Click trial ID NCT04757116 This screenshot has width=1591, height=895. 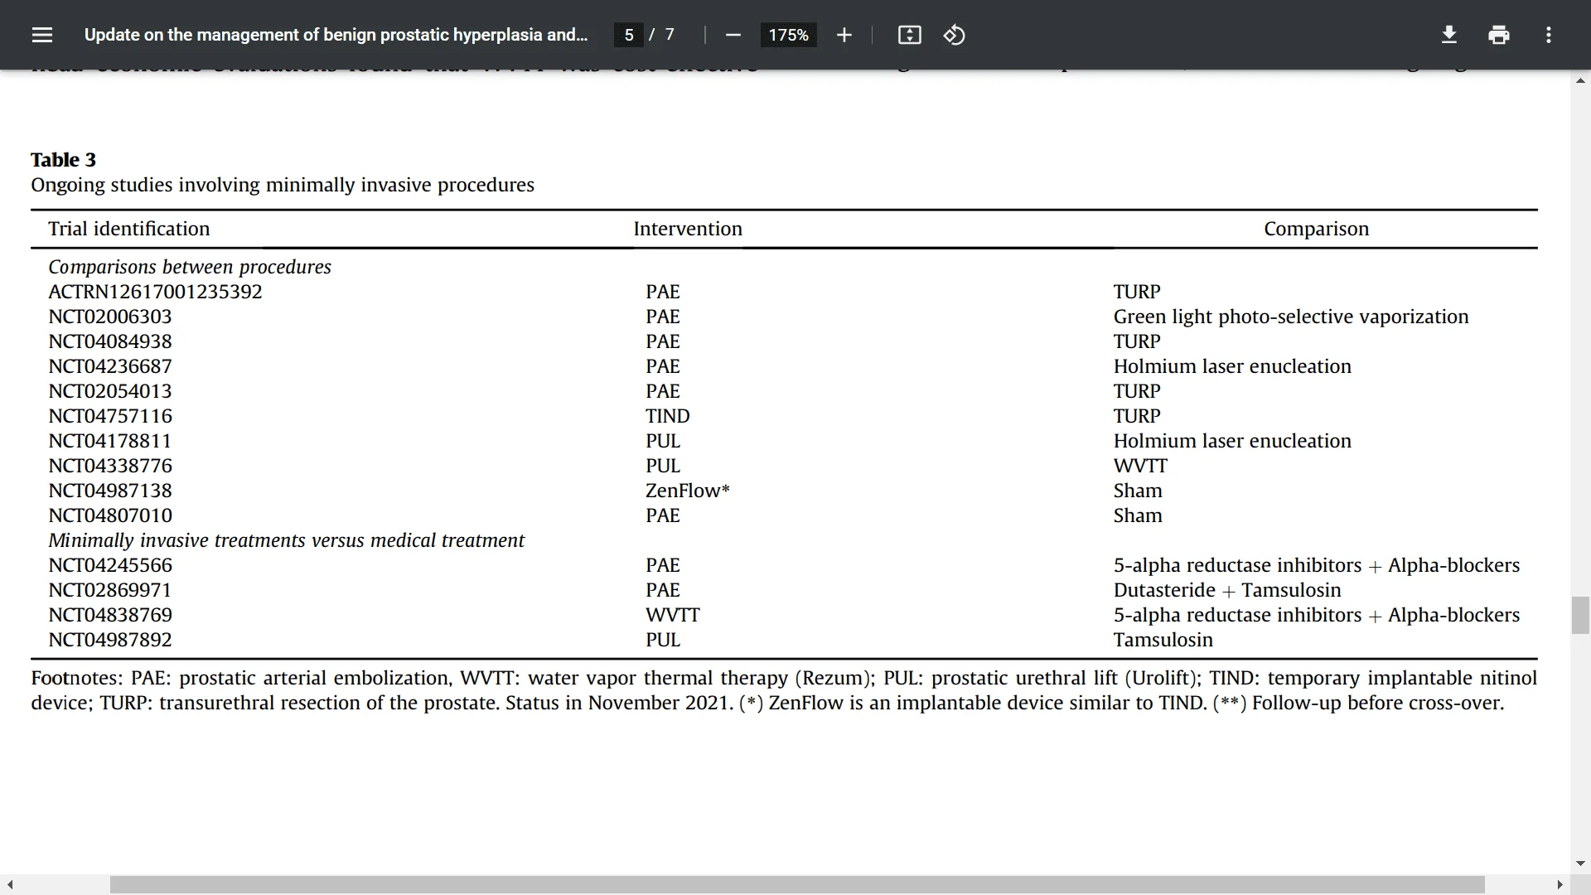click(x=110, y=416)
